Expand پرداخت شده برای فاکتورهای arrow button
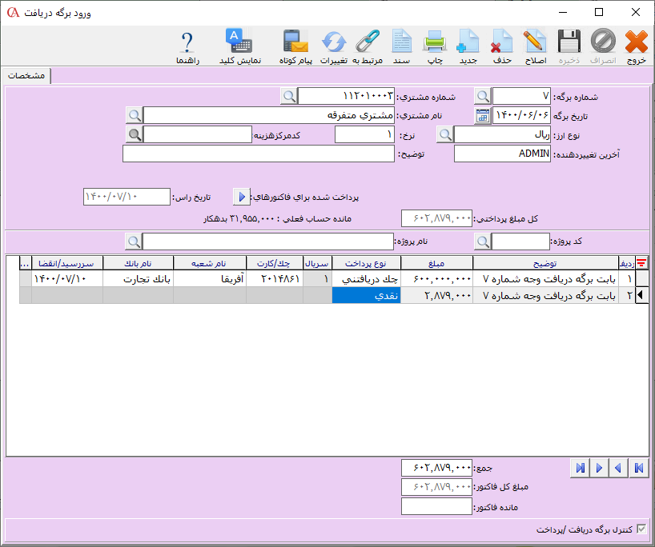The width and height of the screenshot is (655, 547). tap(241, 197)
